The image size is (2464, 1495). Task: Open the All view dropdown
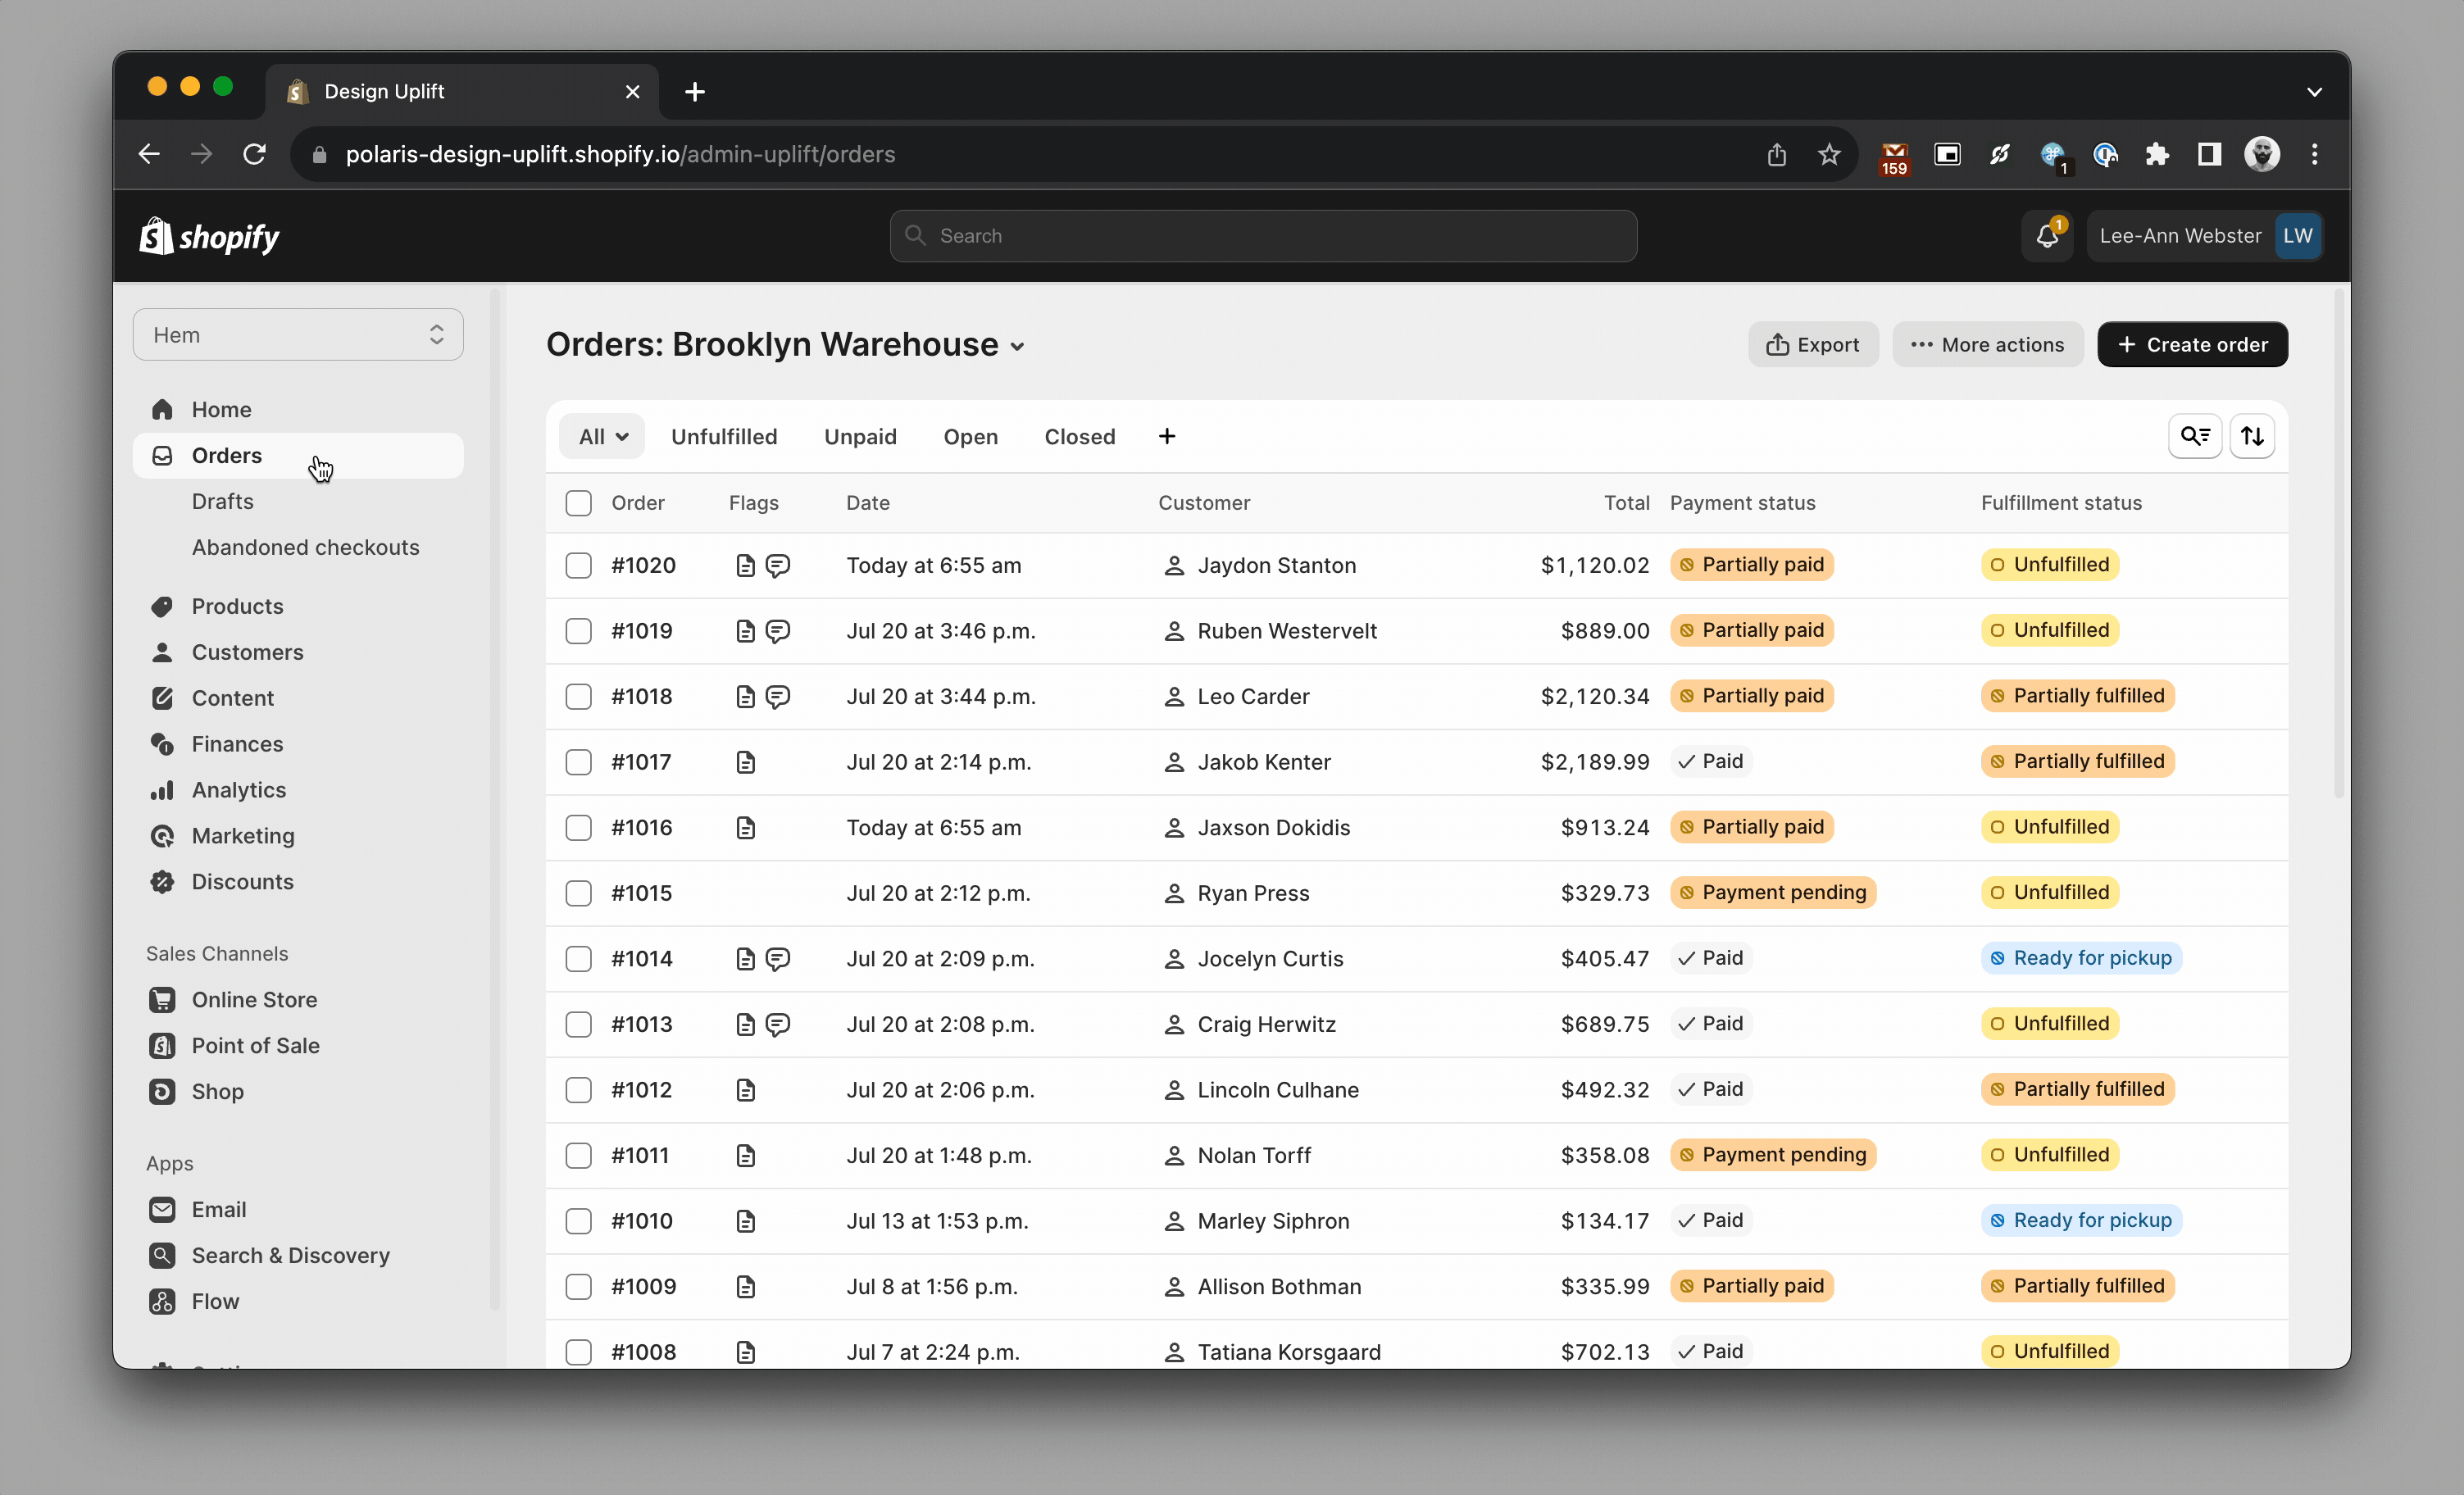(602, 436)
